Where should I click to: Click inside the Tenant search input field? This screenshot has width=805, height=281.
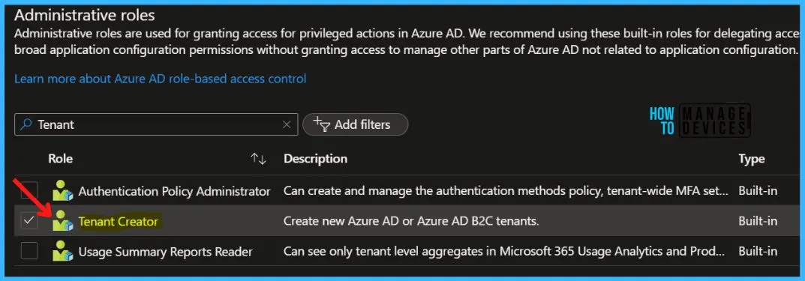[x=156, y=124]
